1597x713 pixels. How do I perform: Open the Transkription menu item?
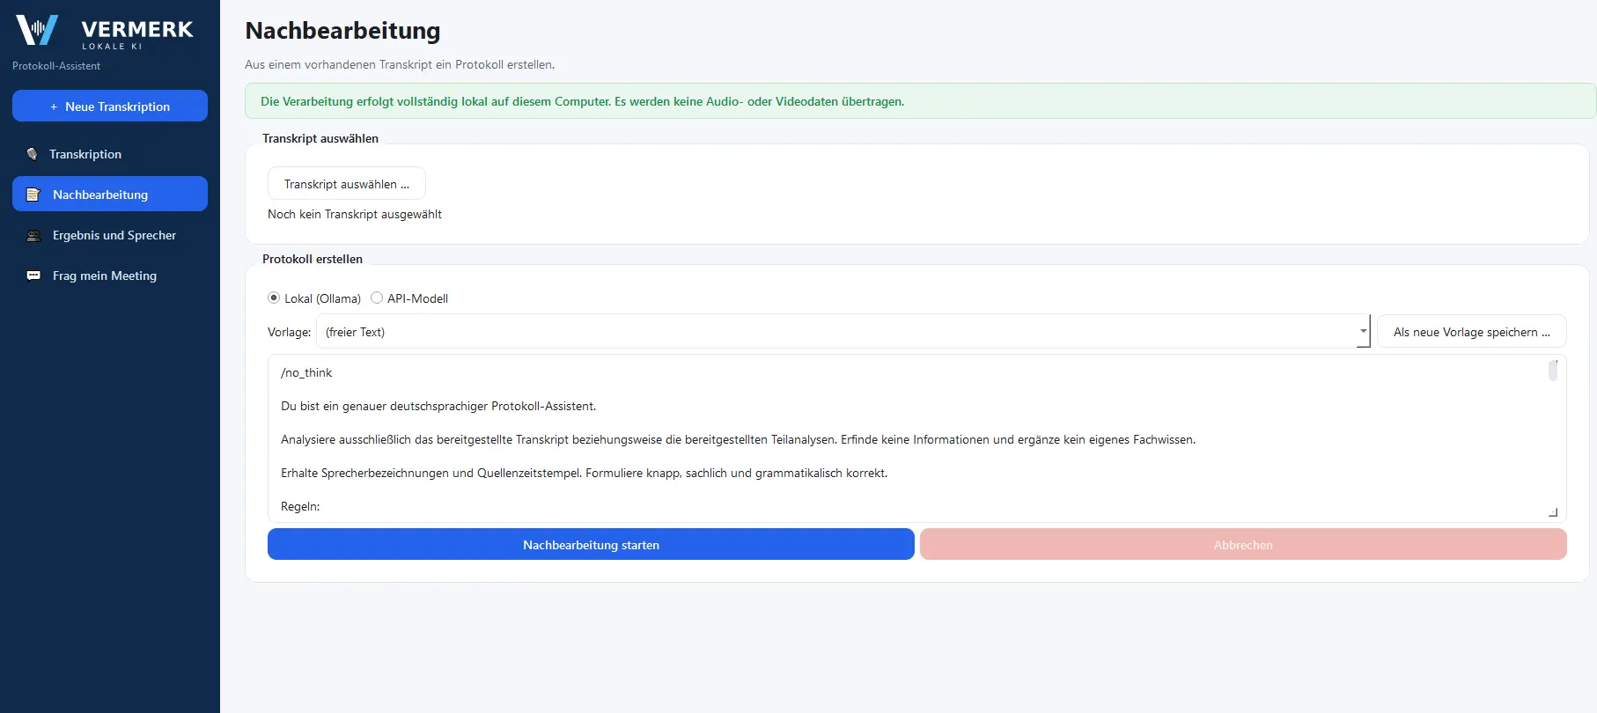[x=110, y=154]
